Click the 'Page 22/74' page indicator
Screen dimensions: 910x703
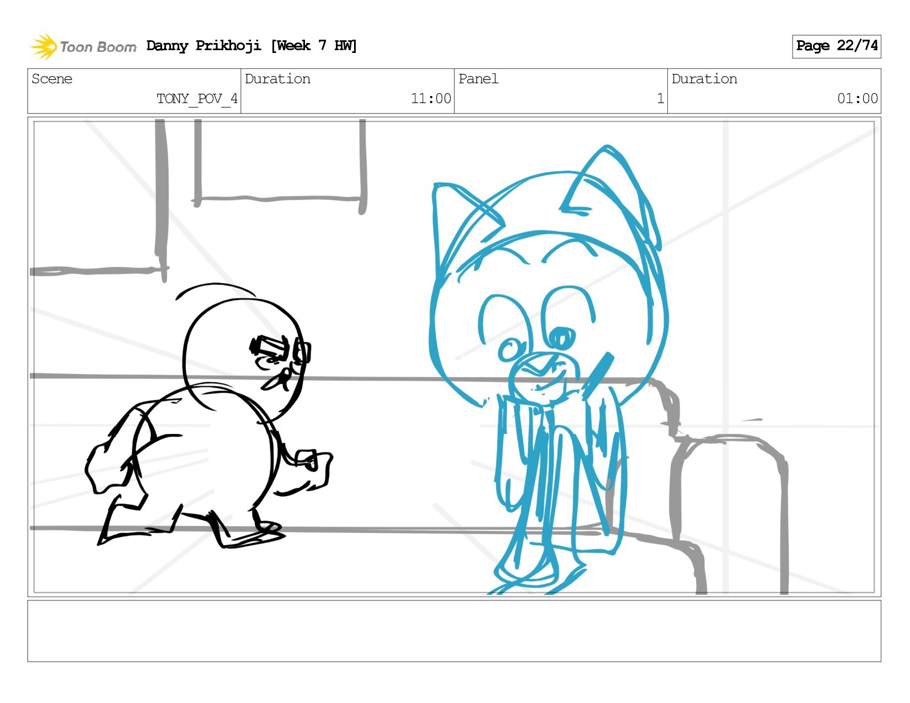click(836, 46)
